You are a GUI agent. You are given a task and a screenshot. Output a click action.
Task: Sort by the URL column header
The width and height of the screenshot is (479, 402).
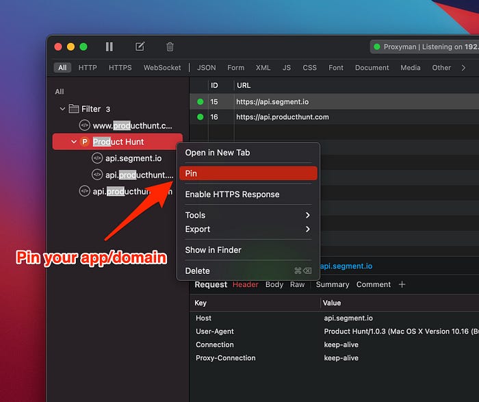click(x=244, y=86)
